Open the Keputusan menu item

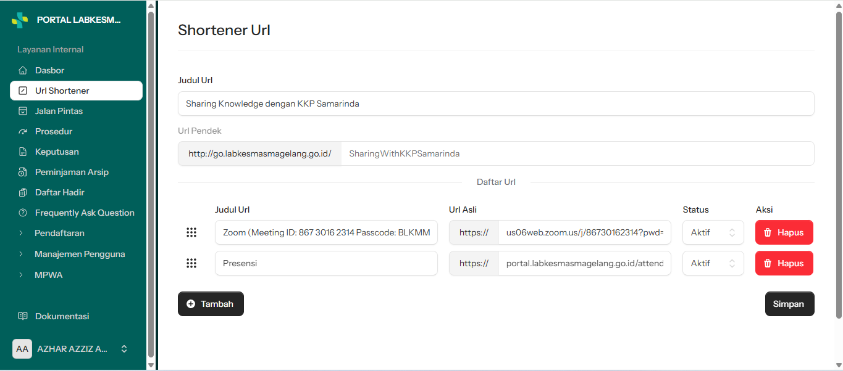point(76,152)
